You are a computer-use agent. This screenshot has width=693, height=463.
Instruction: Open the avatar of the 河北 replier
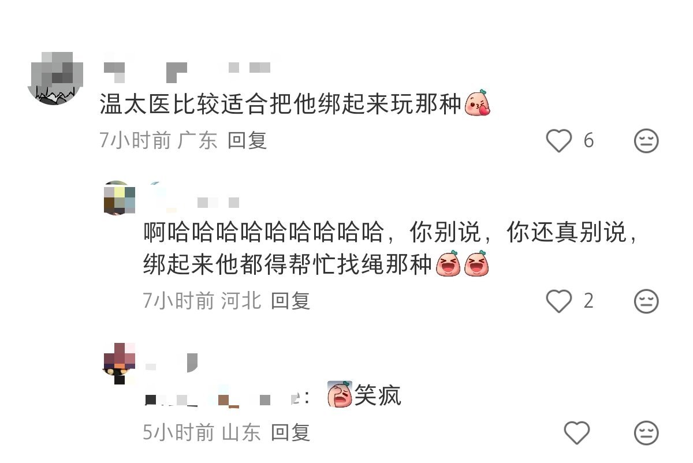coord(120,197)
